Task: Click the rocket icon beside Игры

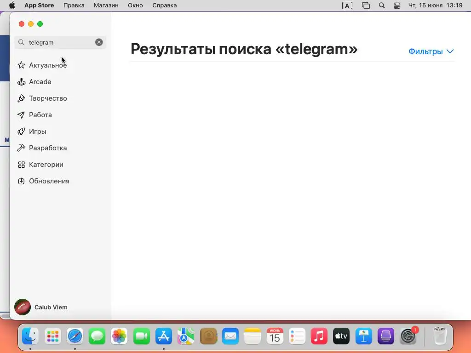Action: point(21,131)
